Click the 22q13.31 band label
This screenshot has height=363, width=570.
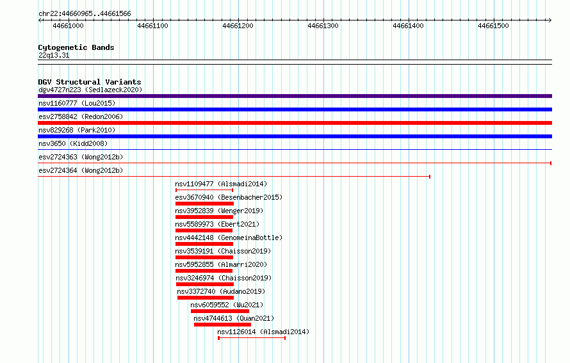54,55
